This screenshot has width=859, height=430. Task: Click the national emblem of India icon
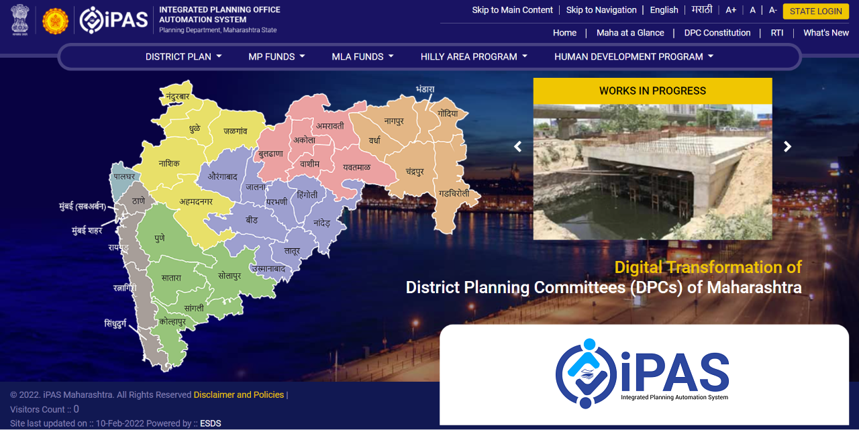(x=21, y=20)
